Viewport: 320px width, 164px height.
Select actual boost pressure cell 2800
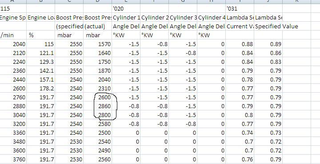click(97, 115)
